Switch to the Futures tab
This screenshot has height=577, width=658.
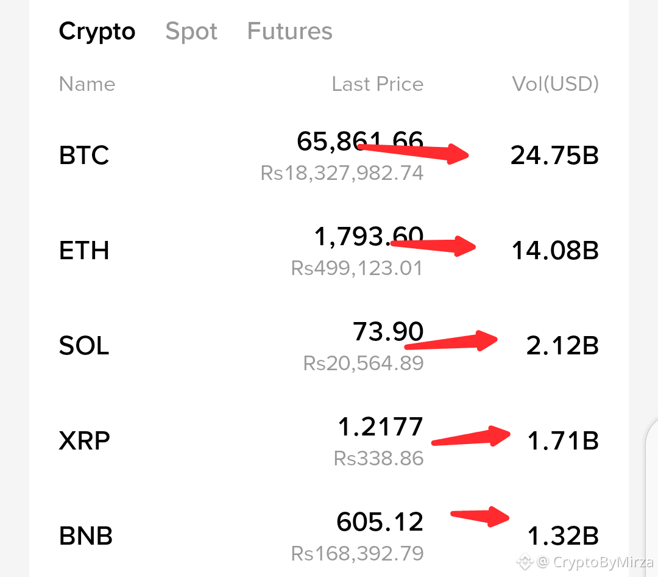point(289,31)
